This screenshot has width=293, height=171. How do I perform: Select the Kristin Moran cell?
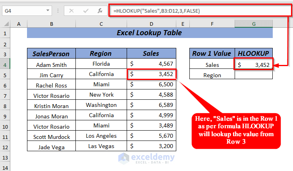click(x=51, y=105)
